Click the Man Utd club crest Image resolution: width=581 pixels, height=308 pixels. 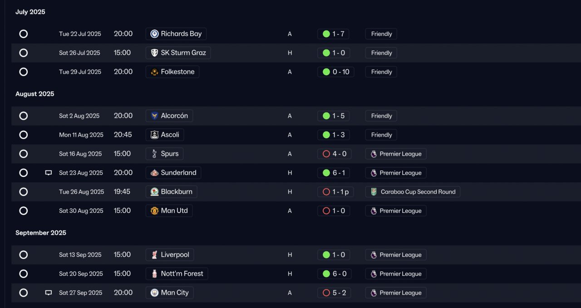click(154, 211)
